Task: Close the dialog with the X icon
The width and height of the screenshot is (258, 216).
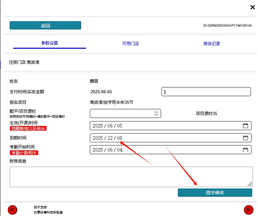Action: [x=253, y=7]
